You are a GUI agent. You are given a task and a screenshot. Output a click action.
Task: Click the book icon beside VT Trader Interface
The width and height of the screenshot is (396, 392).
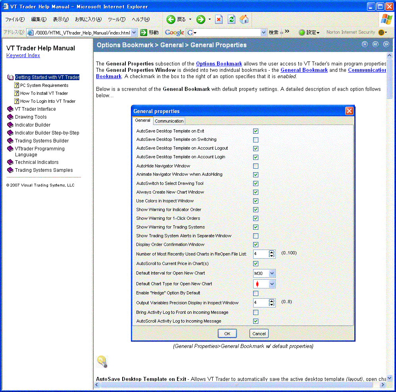[x=10, y=109]
